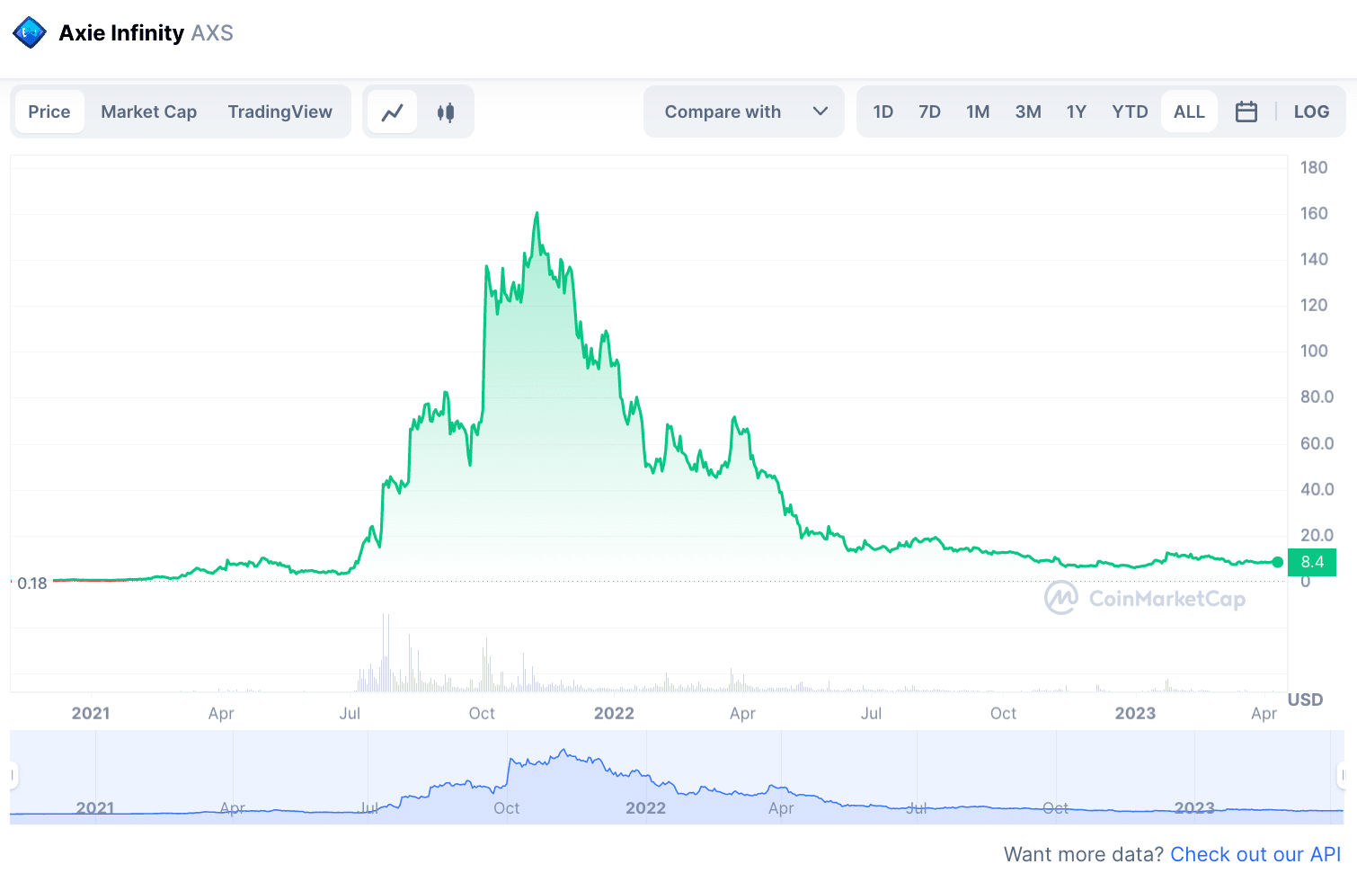Switch to line chart view icon

coord(393,112)
